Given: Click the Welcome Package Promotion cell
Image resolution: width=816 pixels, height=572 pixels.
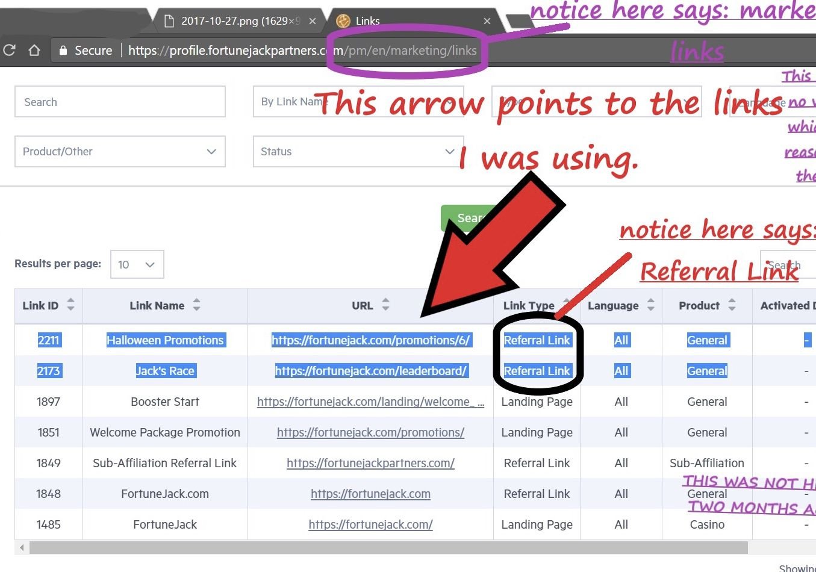Looking at the screenshot, I should pos(165,432).
